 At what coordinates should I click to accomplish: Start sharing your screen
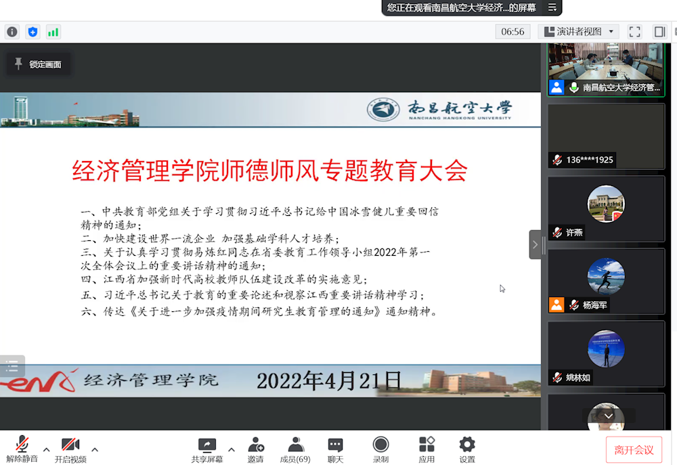coord(207,449)
